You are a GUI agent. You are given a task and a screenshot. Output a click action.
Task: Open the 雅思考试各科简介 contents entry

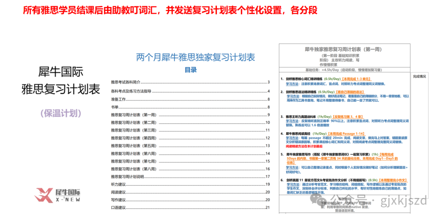190,82
